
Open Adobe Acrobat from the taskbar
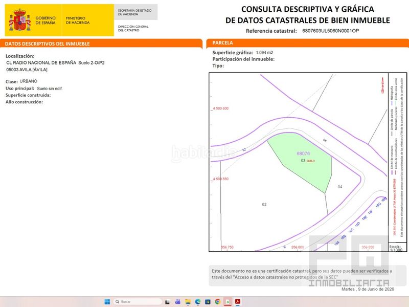(x=238, y=301)
